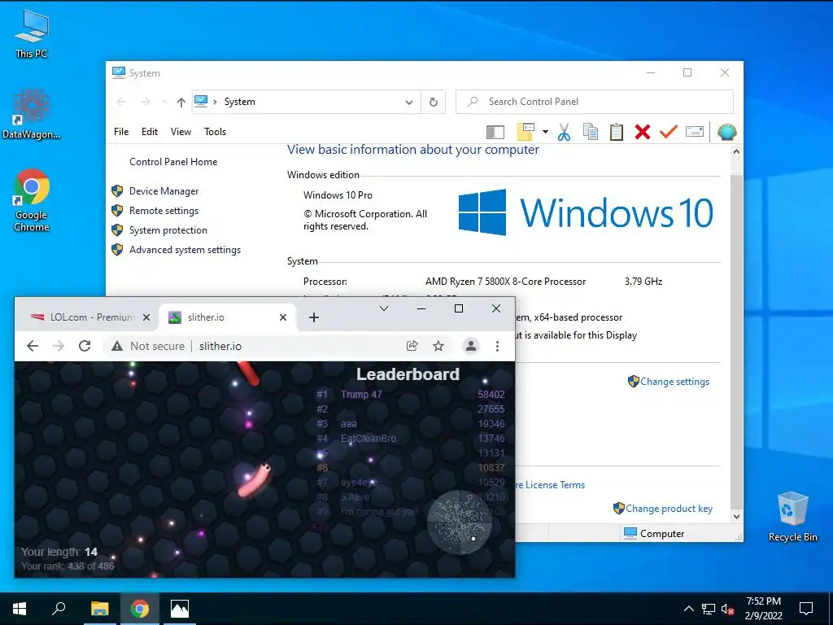Click slither.io URL in Chrome address bar
The width and height of the screenshot is (833, 625).
220,346
